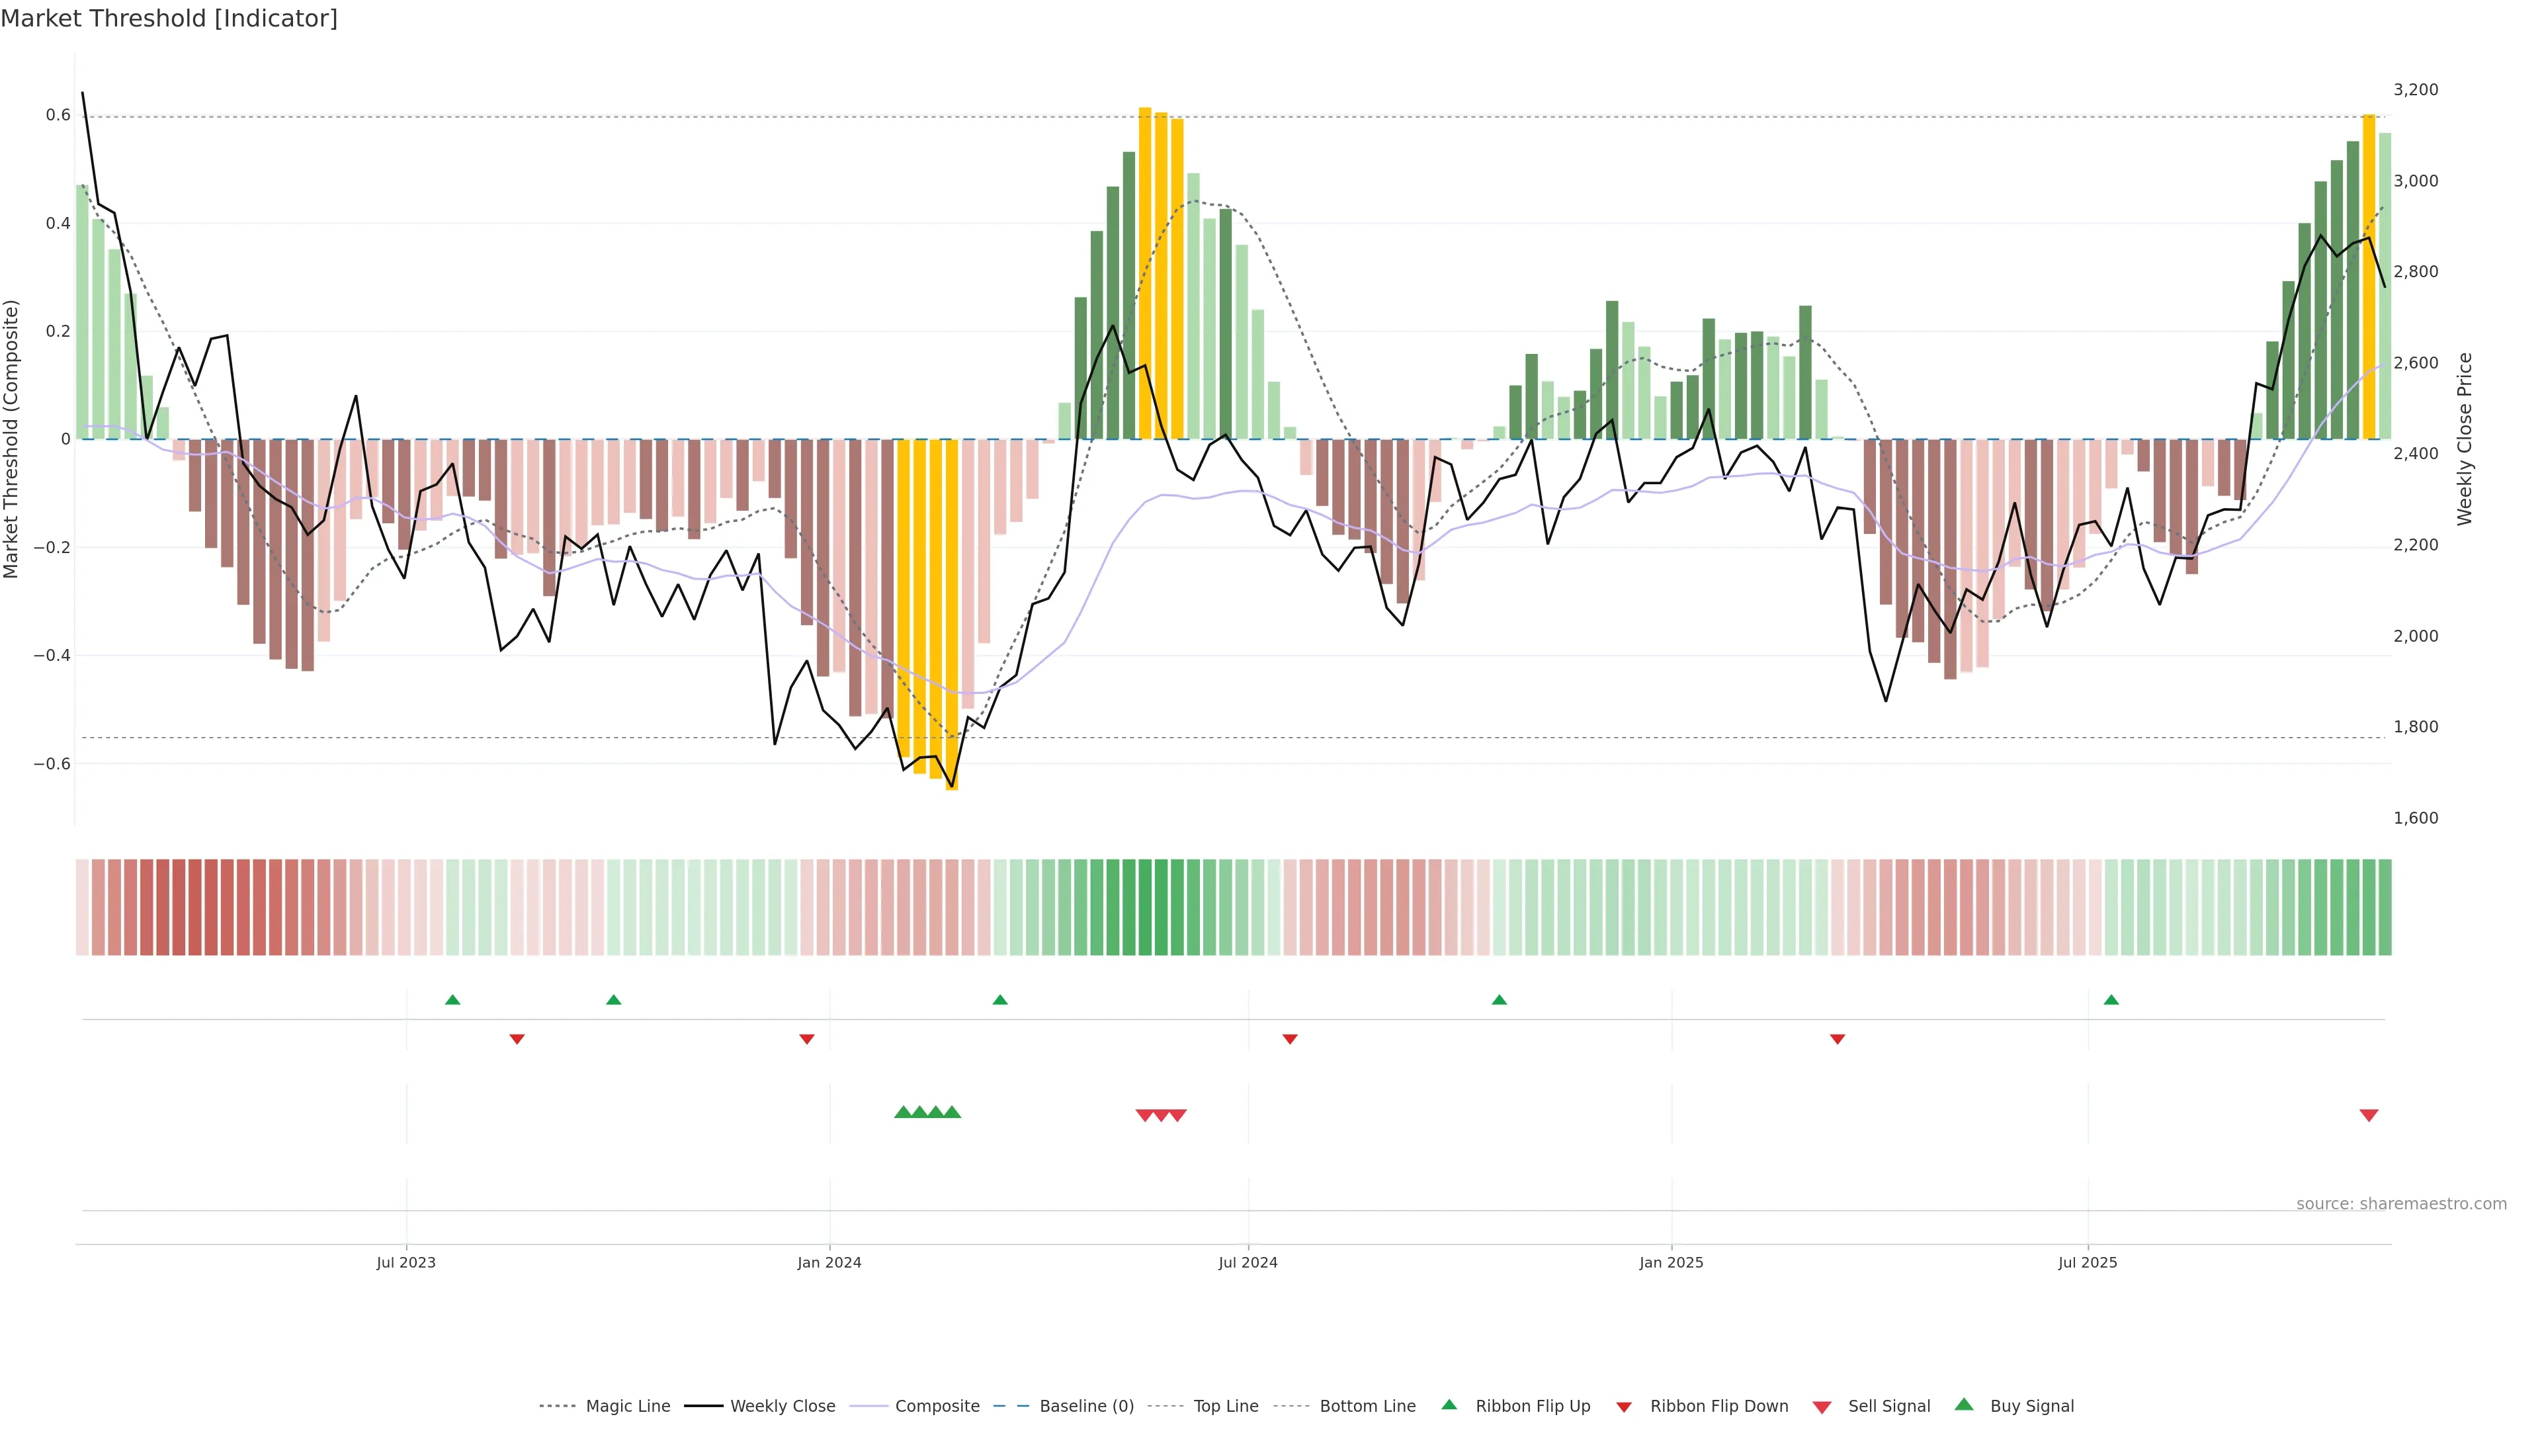Click Top Line legend item
2540x1429 pixels.
pyautogui.click(x=1226, y=1407)
